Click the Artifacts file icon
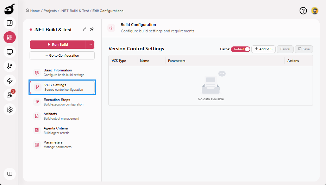 (37, 116)
